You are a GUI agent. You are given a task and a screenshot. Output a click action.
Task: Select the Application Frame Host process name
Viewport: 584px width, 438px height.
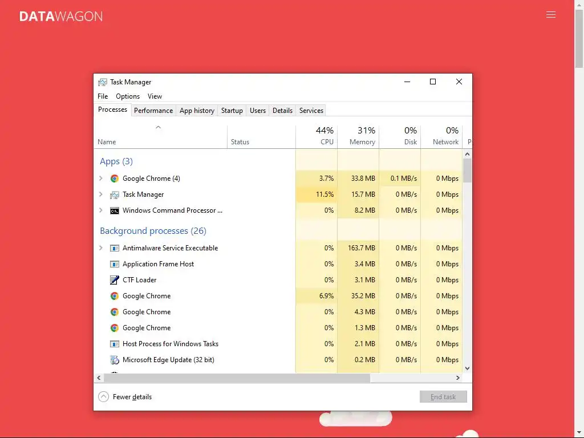coord(159,264)
